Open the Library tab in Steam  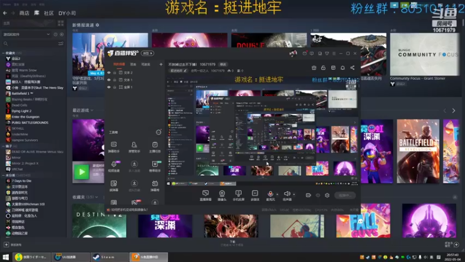pyautogui.click(x=37, y=13)
